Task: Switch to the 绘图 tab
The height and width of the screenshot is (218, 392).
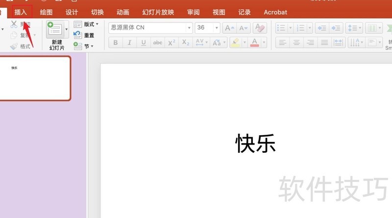Action: (46, 12)
